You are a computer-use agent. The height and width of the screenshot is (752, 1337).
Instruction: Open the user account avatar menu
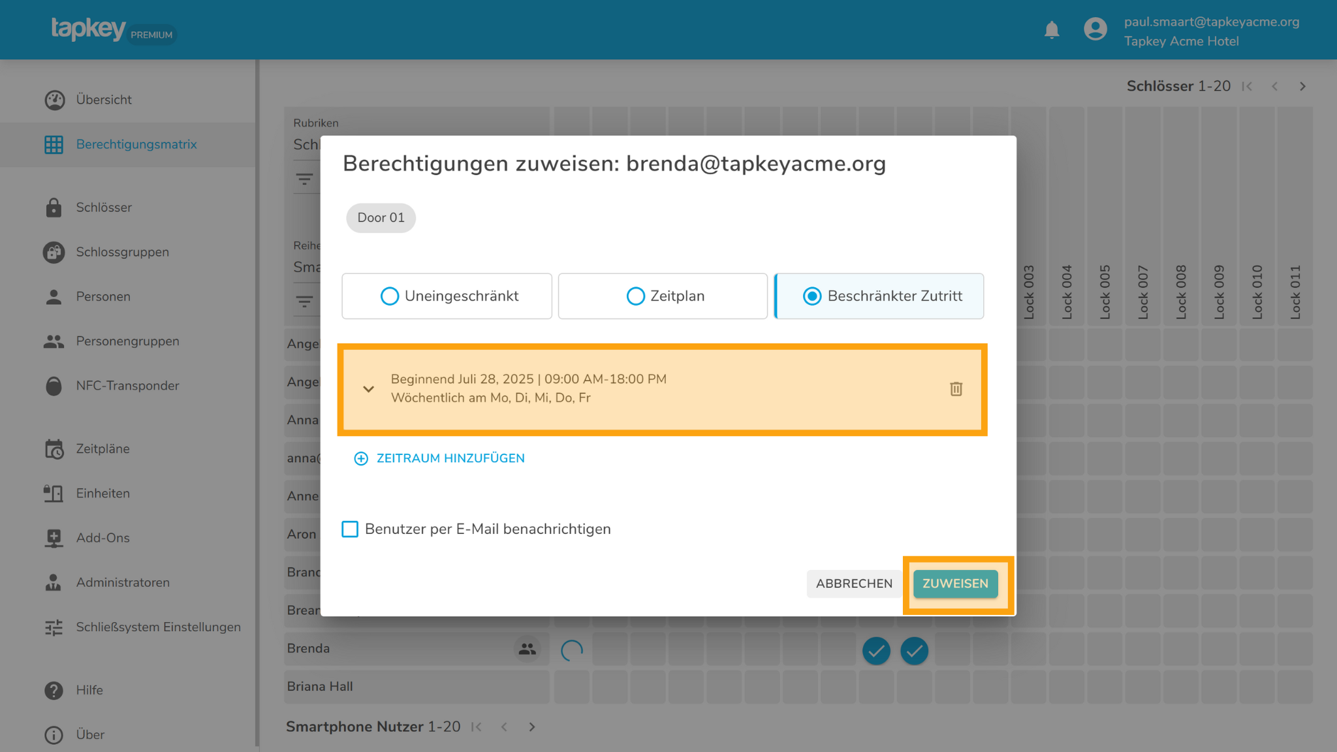pyautogui.click(x=1095, y=29)
